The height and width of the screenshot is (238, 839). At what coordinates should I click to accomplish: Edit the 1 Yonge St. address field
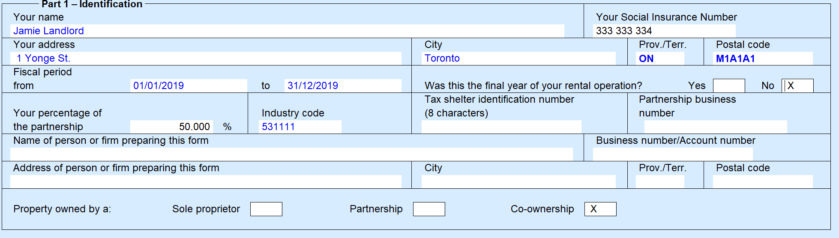click(x=206, y=58)
